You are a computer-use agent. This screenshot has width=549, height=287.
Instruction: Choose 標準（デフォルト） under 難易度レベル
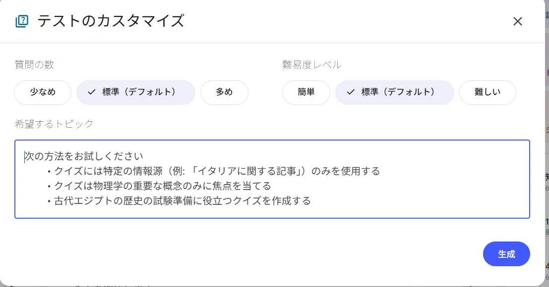point(395,92)
